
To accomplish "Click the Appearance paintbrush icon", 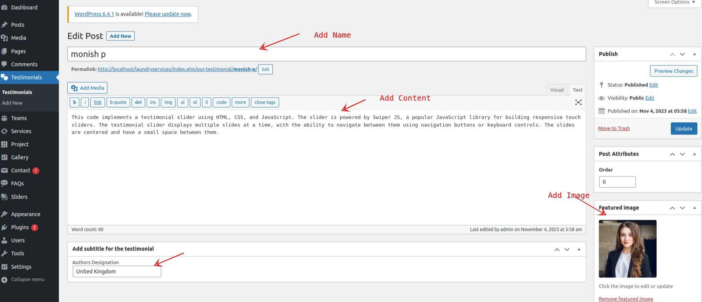I will (5, 214).
